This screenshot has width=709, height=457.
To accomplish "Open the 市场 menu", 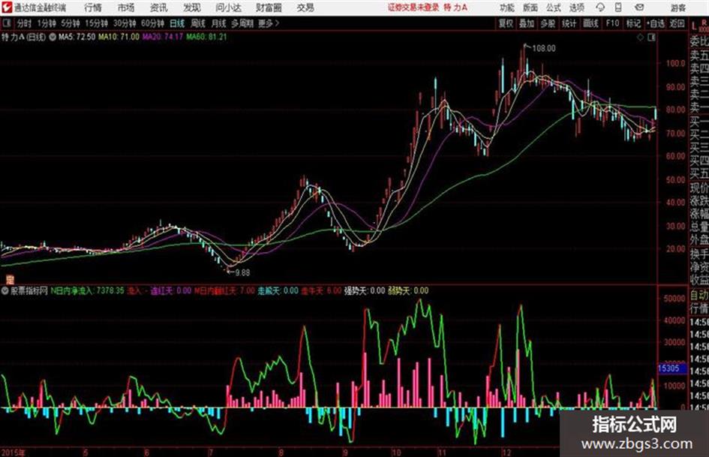I will click(126, 8).
